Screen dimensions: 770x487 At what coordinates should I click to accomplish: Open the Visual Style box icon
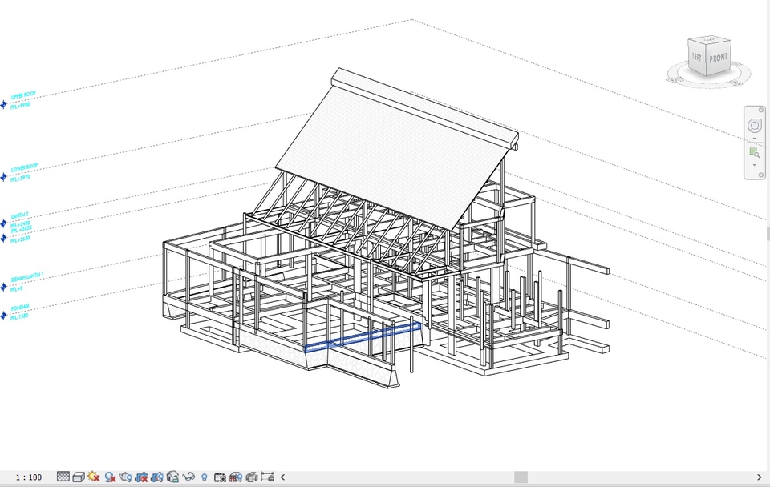77,477
